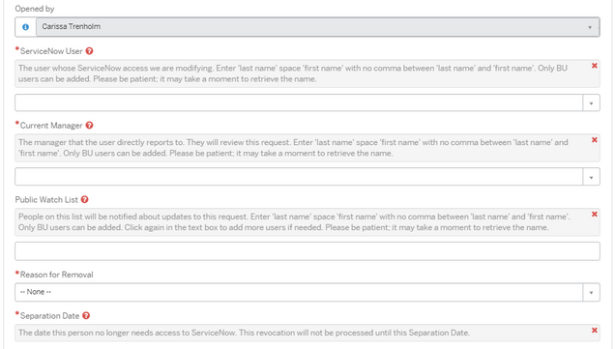
Task: Click the Separation Date label
Action: click(49, 316)
